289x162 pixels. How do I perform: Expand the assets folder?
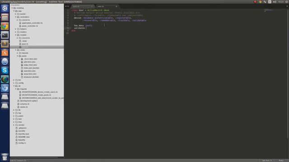[16, 14]
